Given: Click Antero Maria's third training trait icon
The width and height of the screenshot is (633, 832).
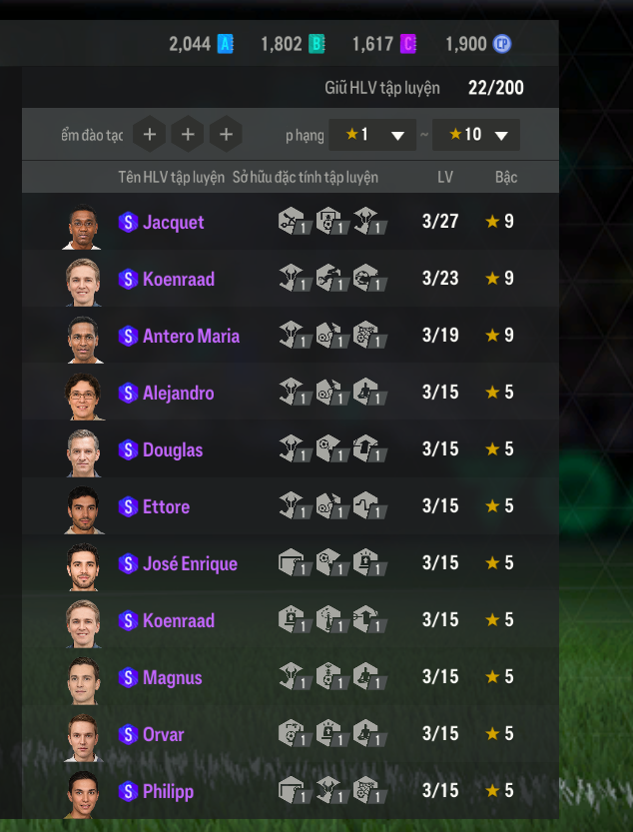Looking at the screenshot, I should [369, 335].
